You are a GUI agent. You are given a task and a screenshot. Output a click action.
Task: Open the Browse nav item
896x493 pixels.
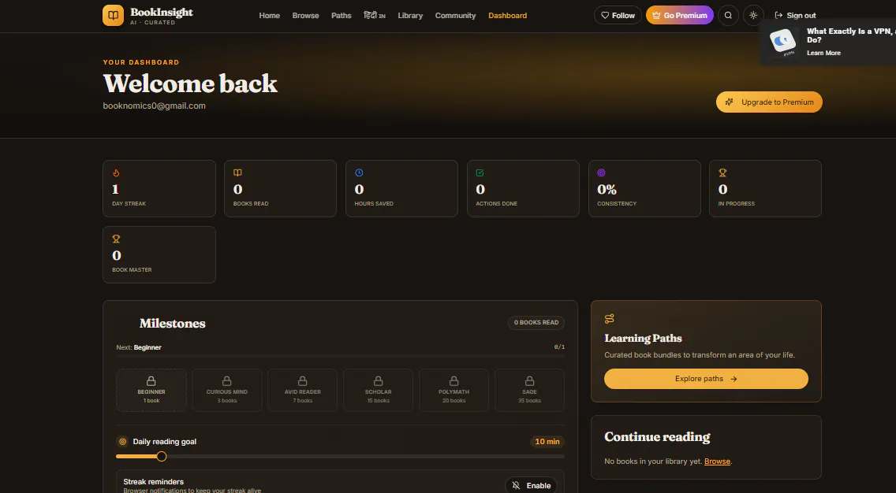[306, 16]
